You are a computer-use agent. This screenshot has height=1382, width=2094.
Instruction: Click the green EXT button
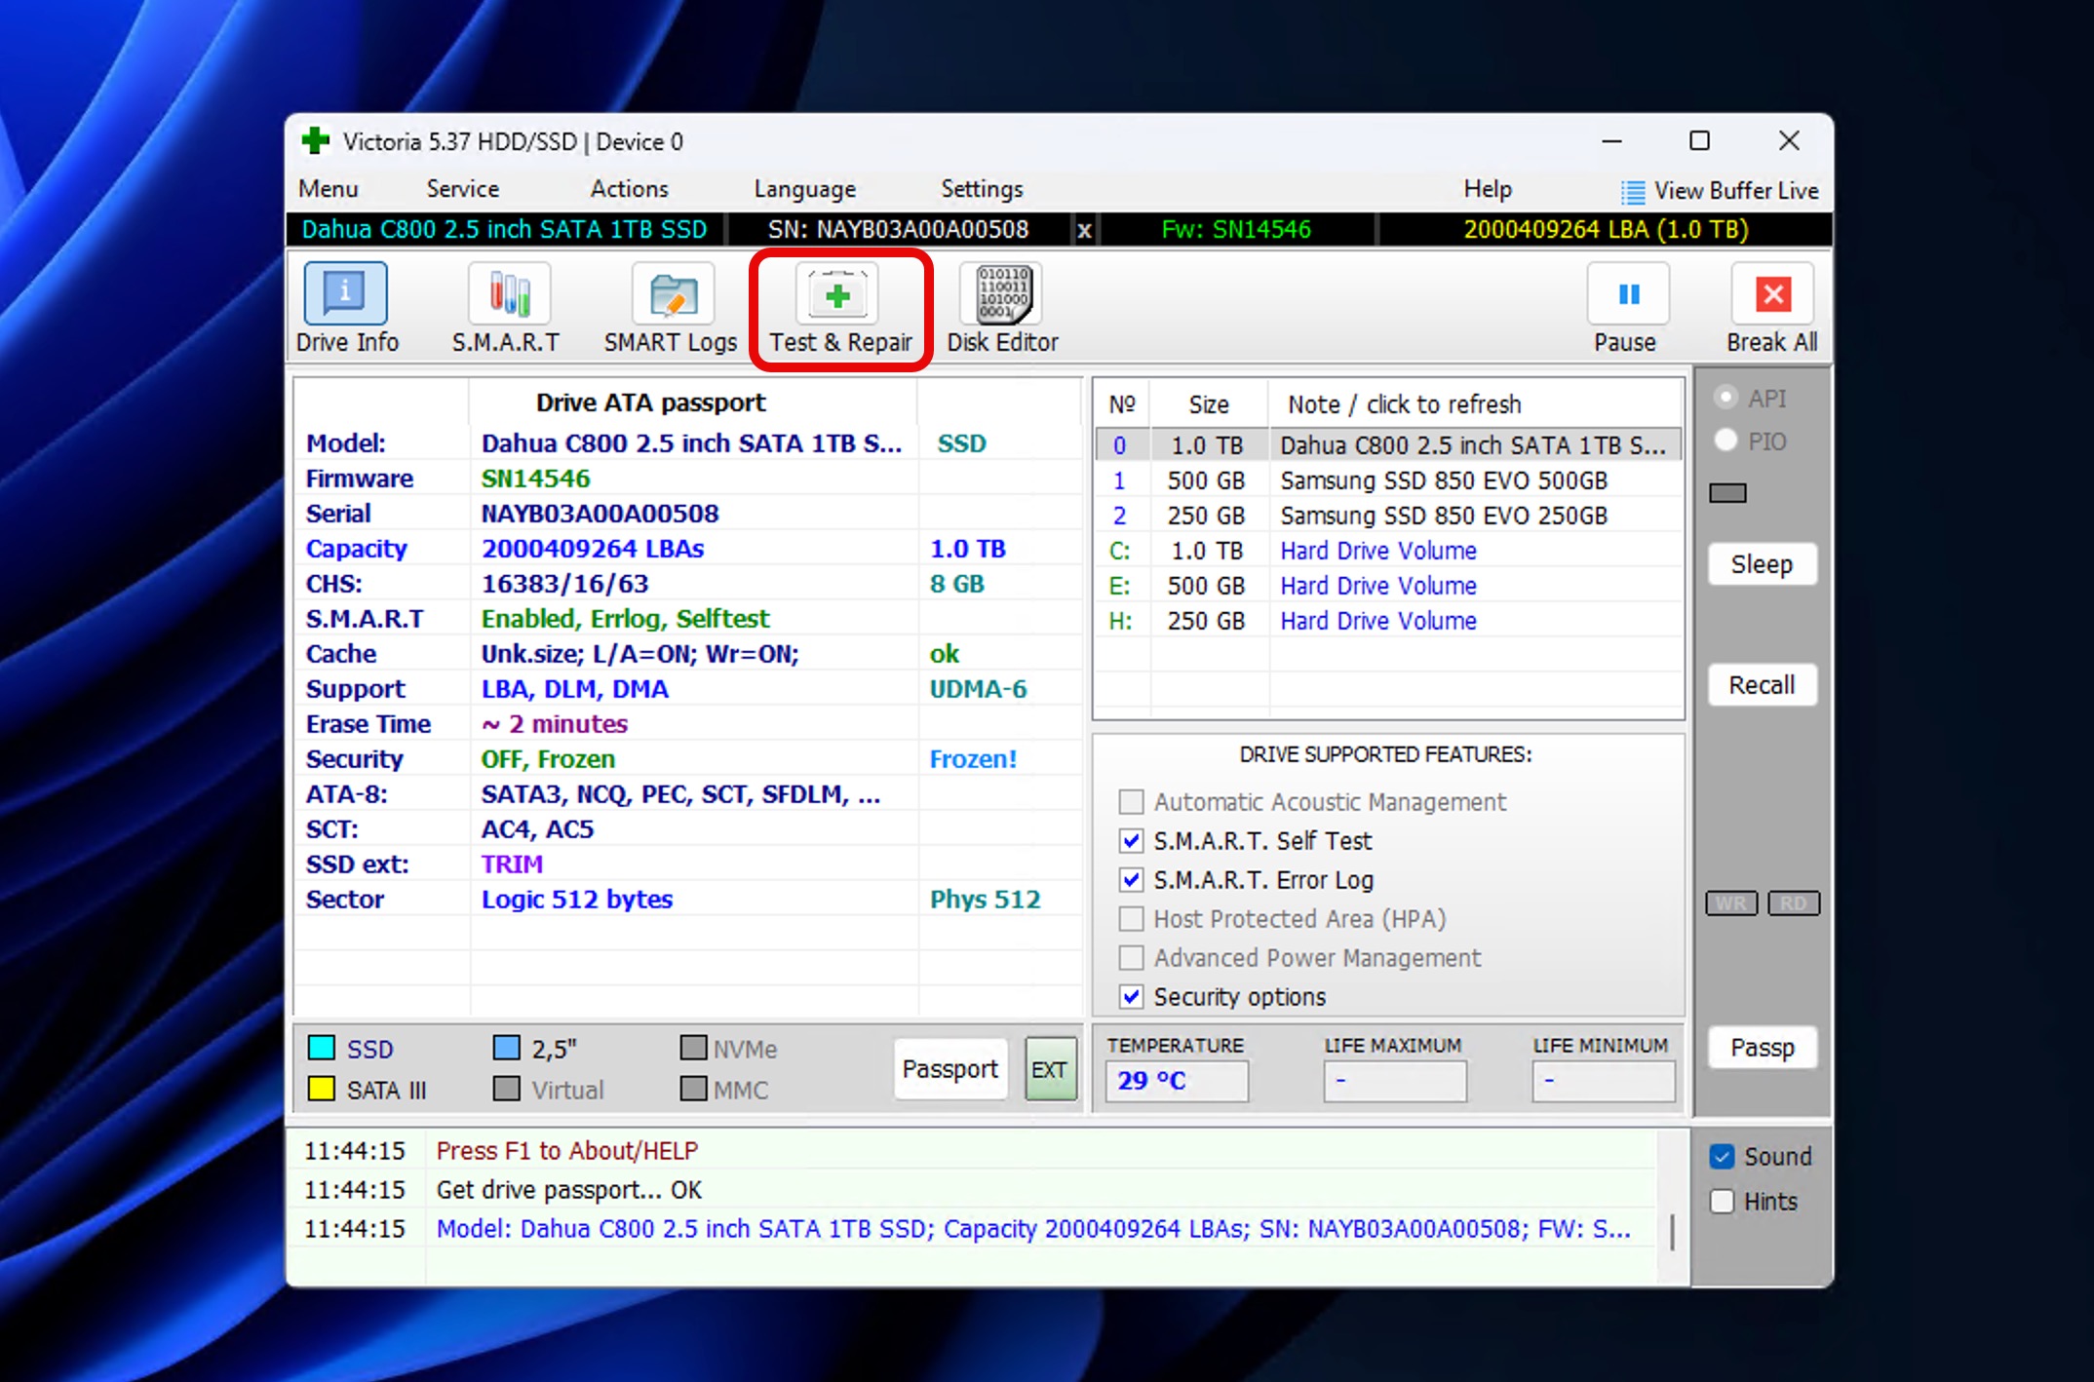coord(1050,1069)
